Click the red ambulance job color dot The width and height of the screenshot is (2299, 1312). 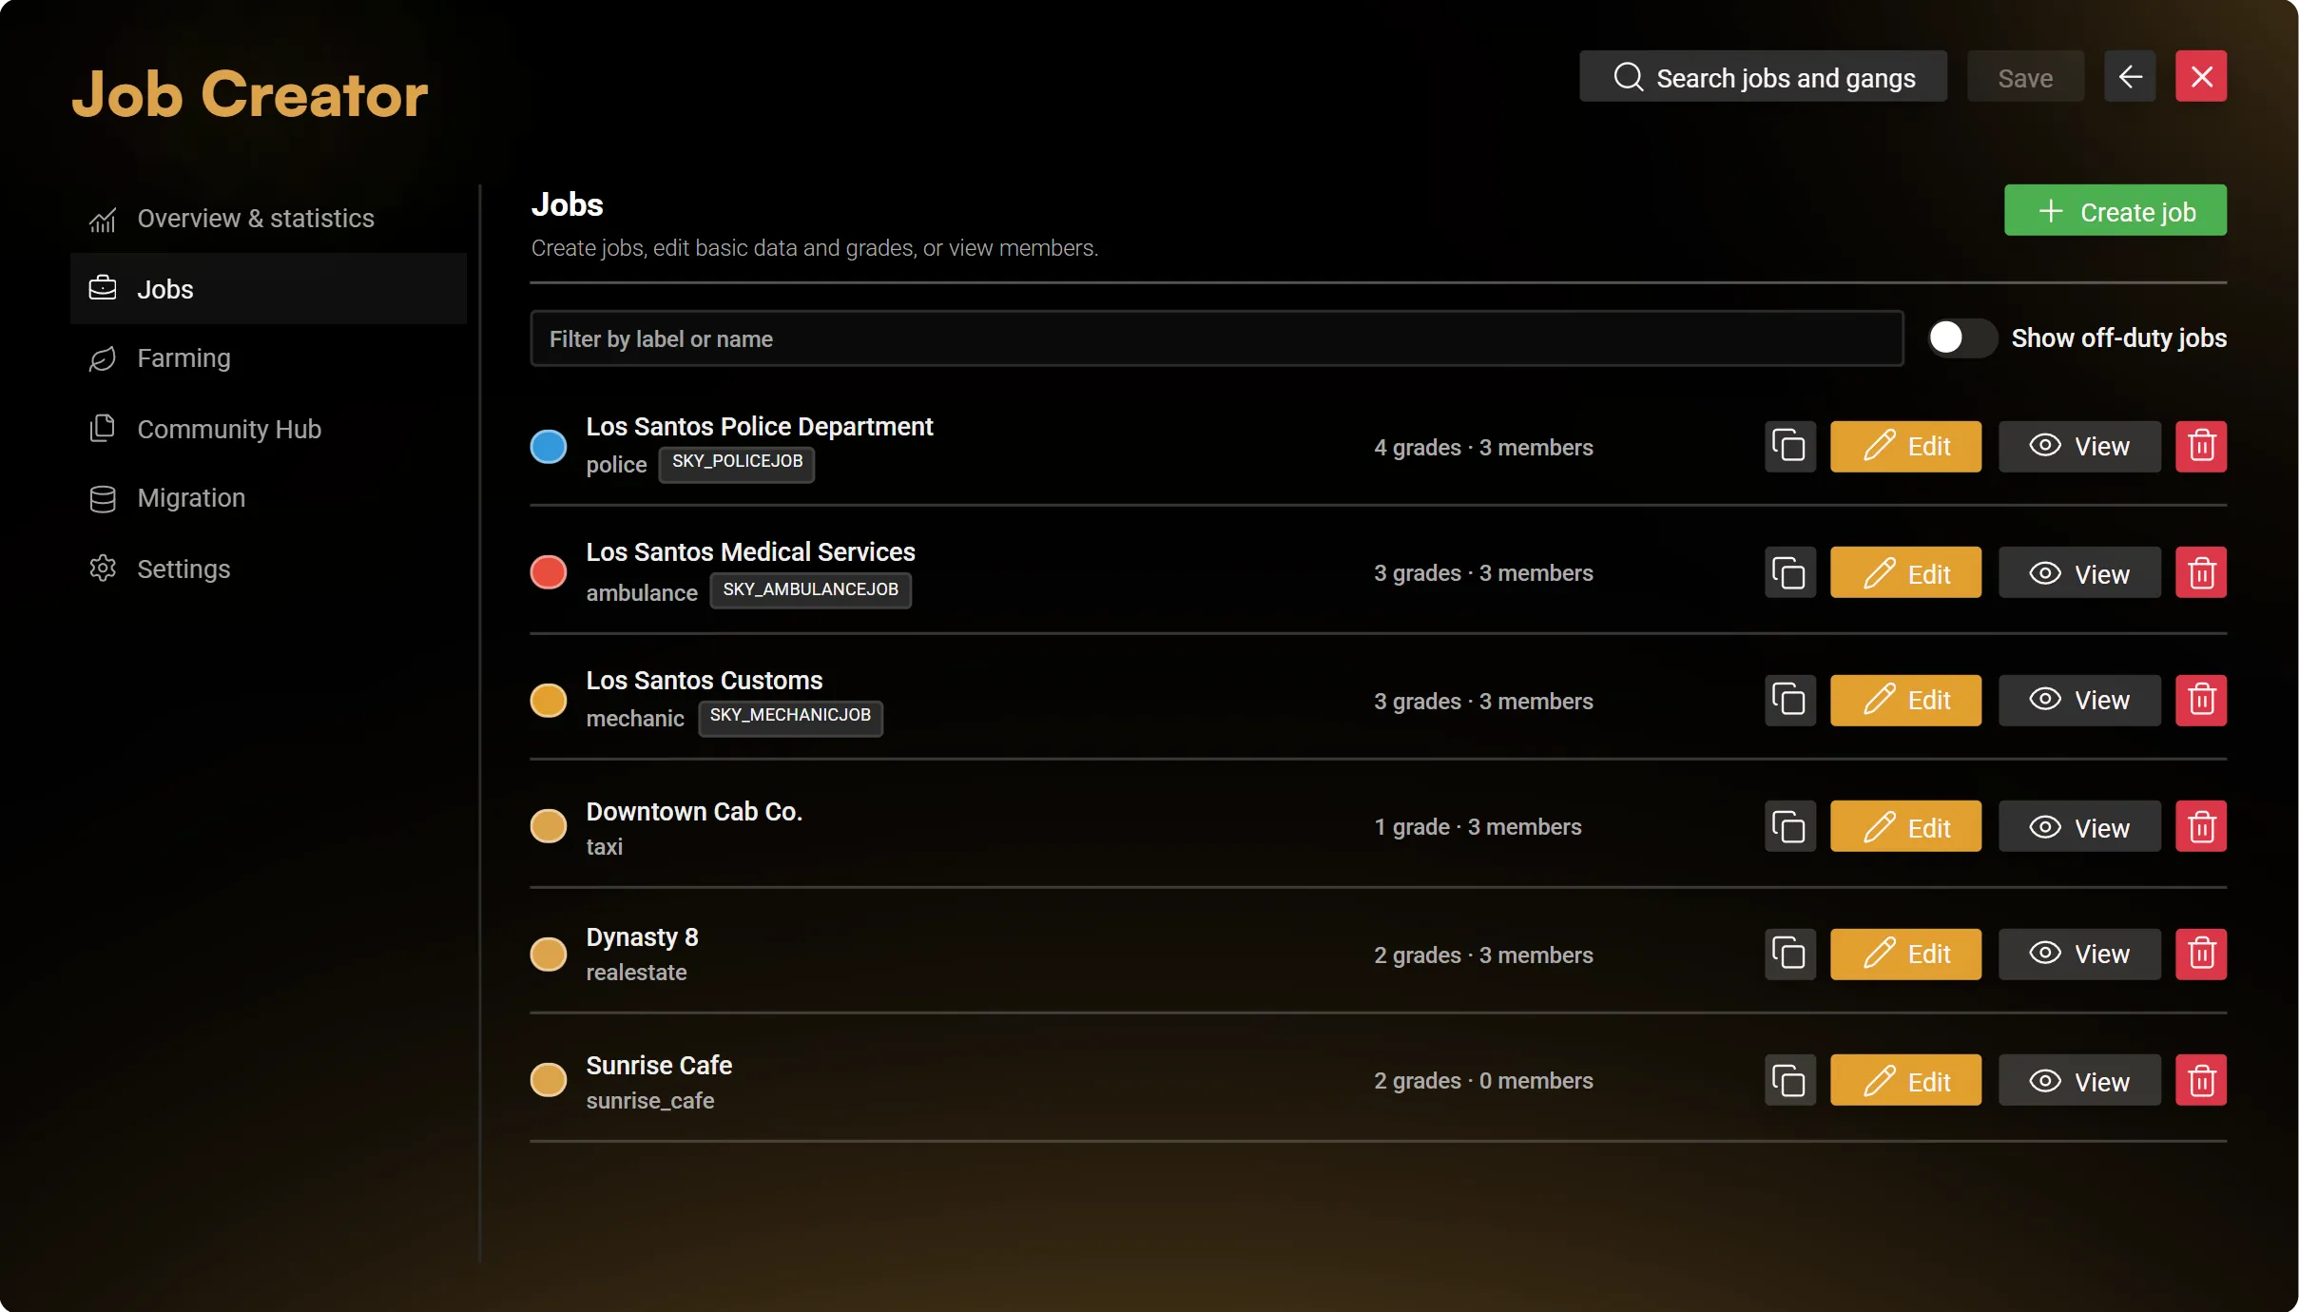(x=548, y=572)
